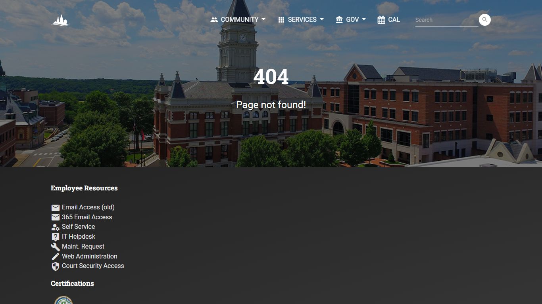Click the magnifier search button
542x304 pixels.
484,20
